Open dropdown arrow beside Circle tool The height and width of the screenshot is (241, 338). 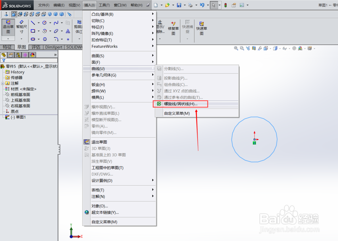[50, 23]
